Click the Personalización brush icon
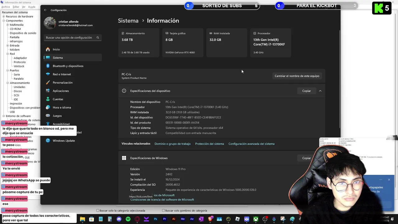This screenshot has width=398, height=224. pos(48,82)
